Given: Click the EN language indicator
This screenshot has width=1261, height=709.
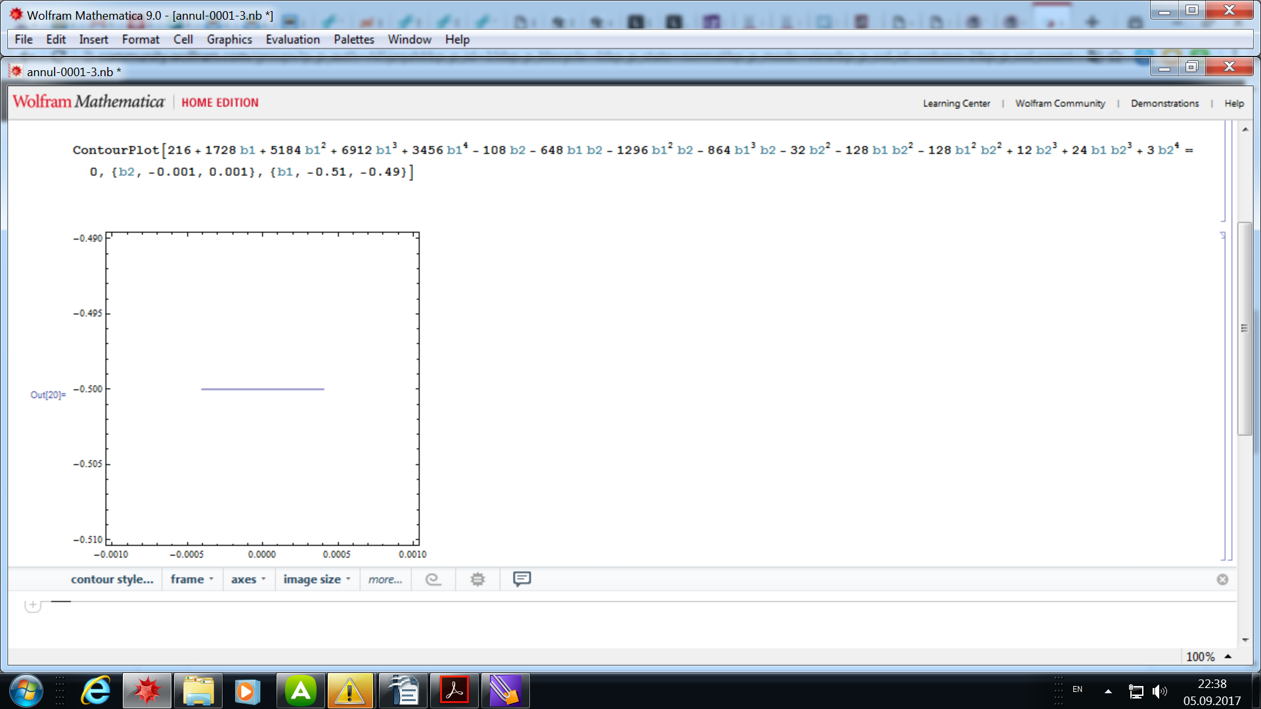Looking at the screenshot, I should coord(1077,689).
